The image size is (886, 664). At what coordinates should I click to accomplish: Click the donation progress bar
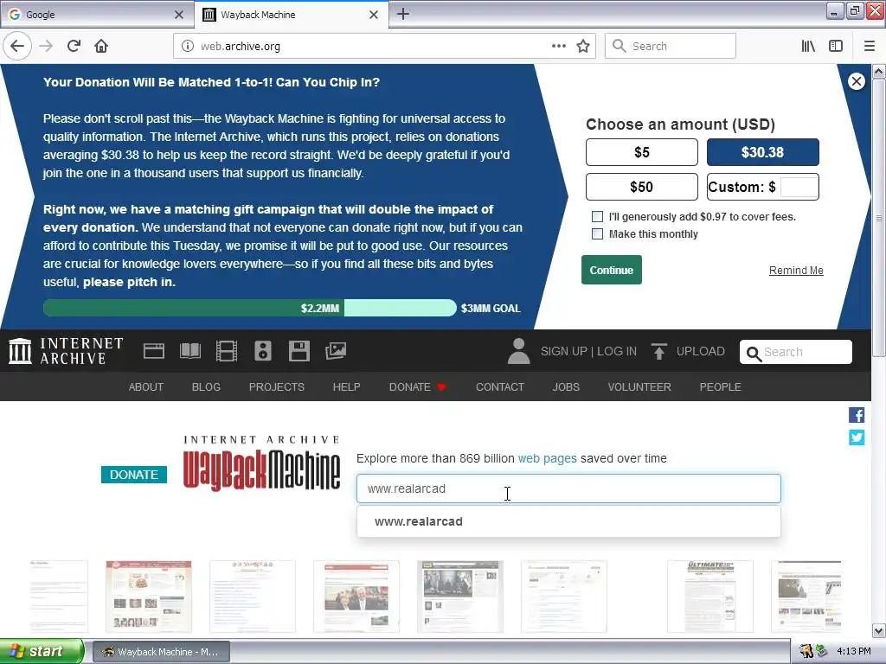(250, 308)
